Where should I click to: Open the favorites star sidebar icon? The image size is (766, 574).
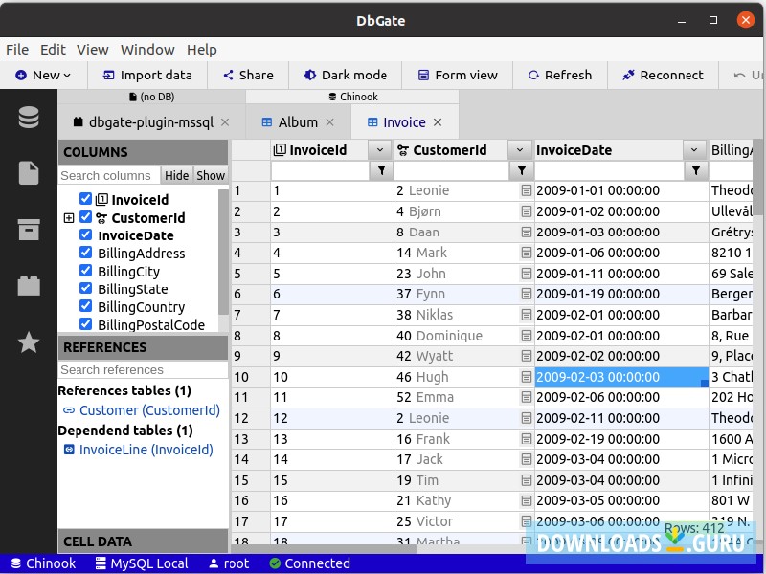(29, 342)
